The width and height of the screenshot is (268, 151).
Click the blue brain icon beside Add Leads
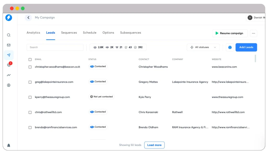click(x=230, y=47)
